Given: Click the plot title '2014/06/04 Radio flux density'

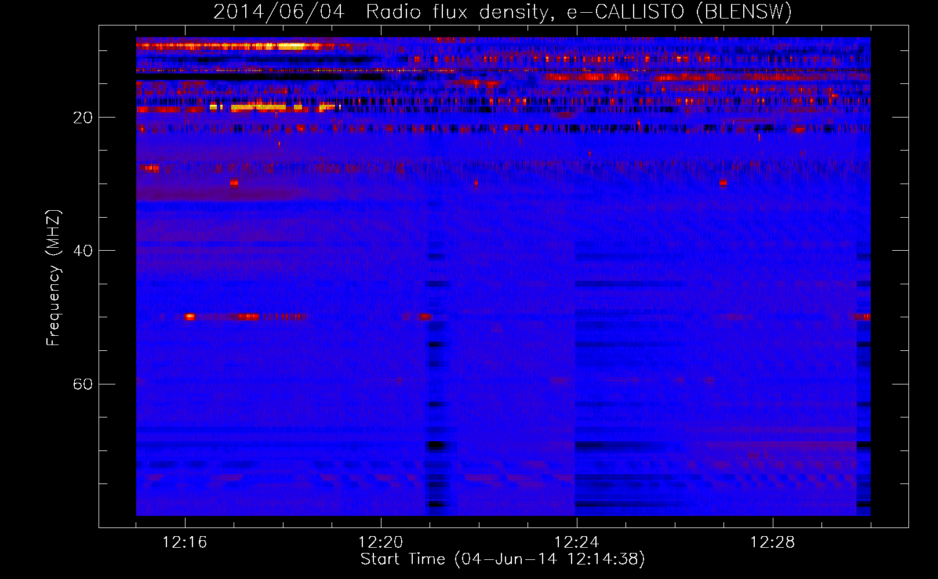Looking at the screenshot, I should pos(503,12).
